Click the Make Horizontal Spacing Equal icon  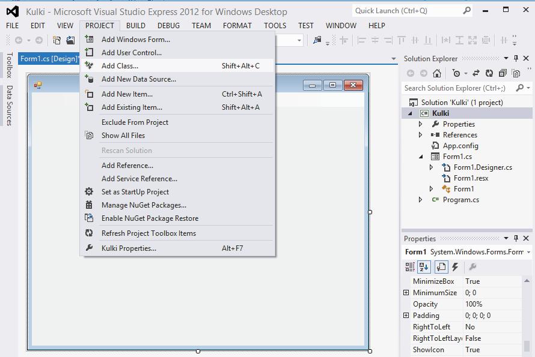pyautogui.click(x=504, y=40)
